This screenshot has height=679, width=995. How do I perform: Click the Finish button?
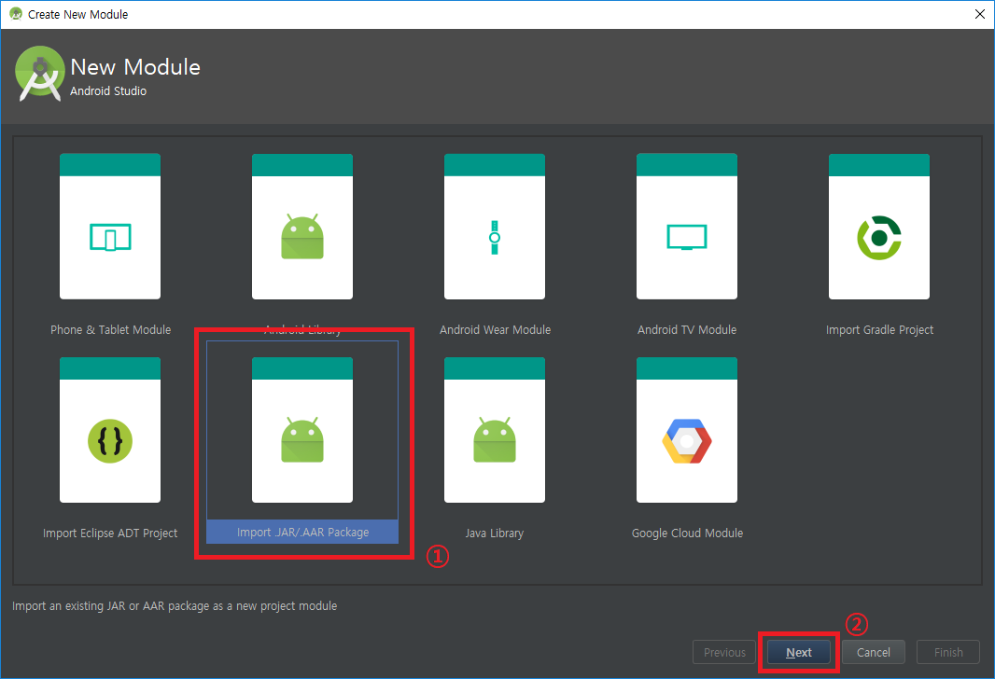948,652
